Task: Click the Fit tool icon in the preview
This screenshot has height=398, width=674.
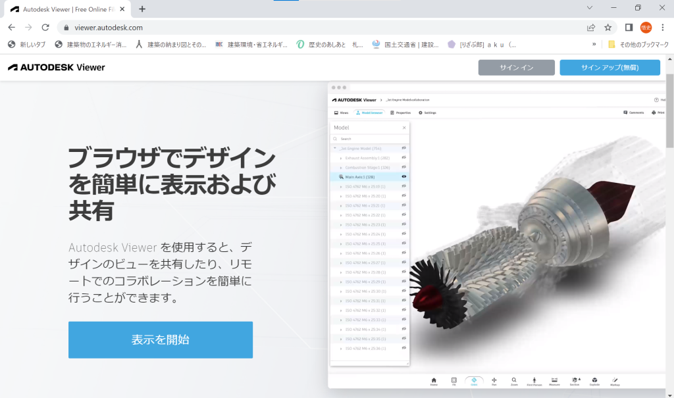Action: pyautogui.click(x=454, y=382)
